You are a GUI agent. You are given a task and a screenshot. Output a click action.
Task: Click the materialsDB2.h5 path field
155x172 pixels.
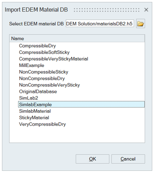click(100, 24)
